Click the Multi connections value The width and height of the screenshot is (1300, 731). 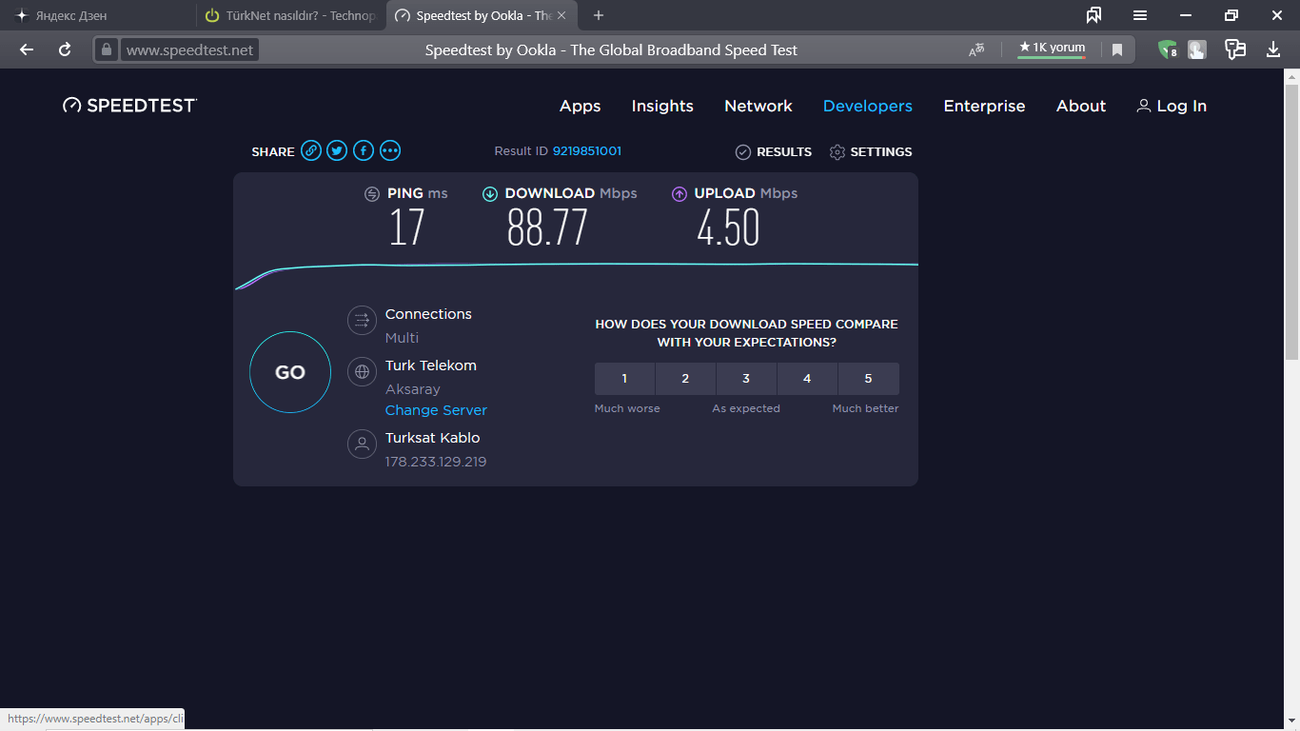click(x=402, y=338)
